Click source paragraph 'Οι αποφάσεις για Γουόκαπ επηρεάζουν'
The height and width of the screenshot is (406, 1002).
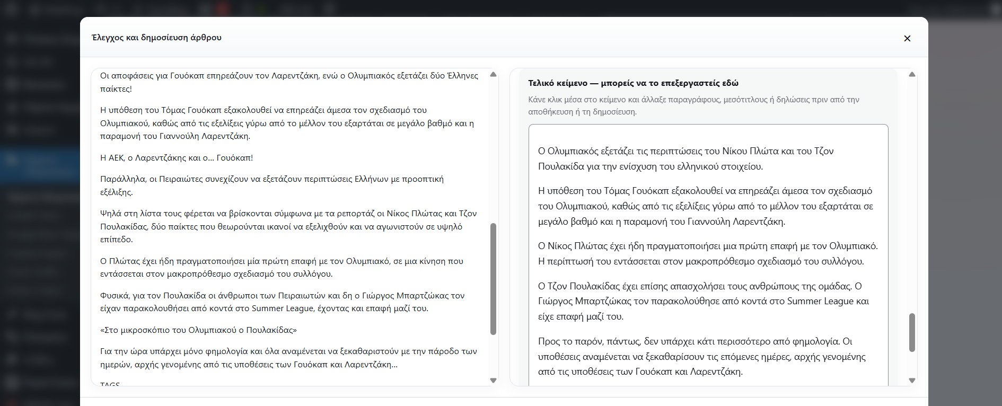[289, 82]
